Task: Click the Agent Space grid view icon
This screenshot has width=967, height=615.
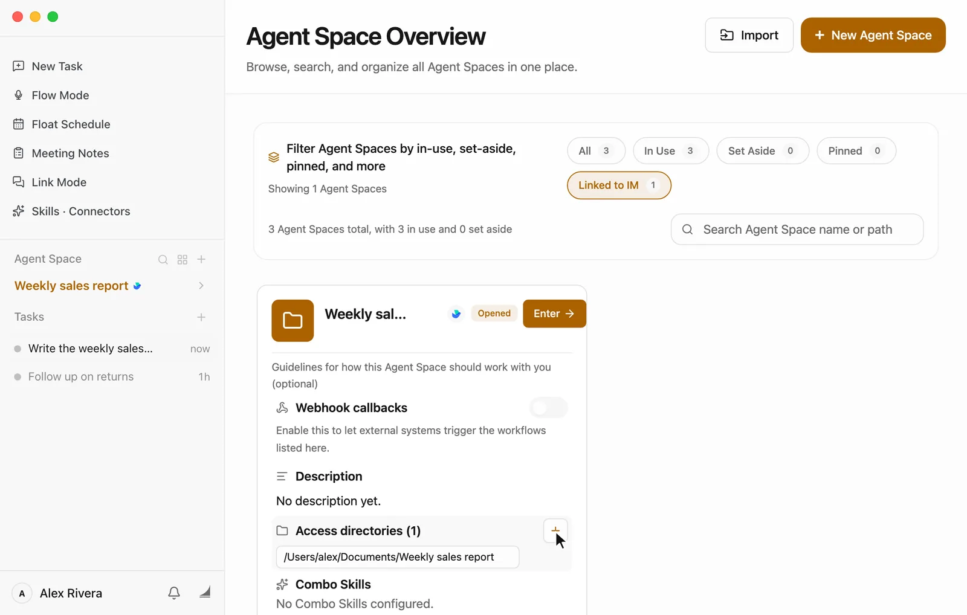Action: 183,259
